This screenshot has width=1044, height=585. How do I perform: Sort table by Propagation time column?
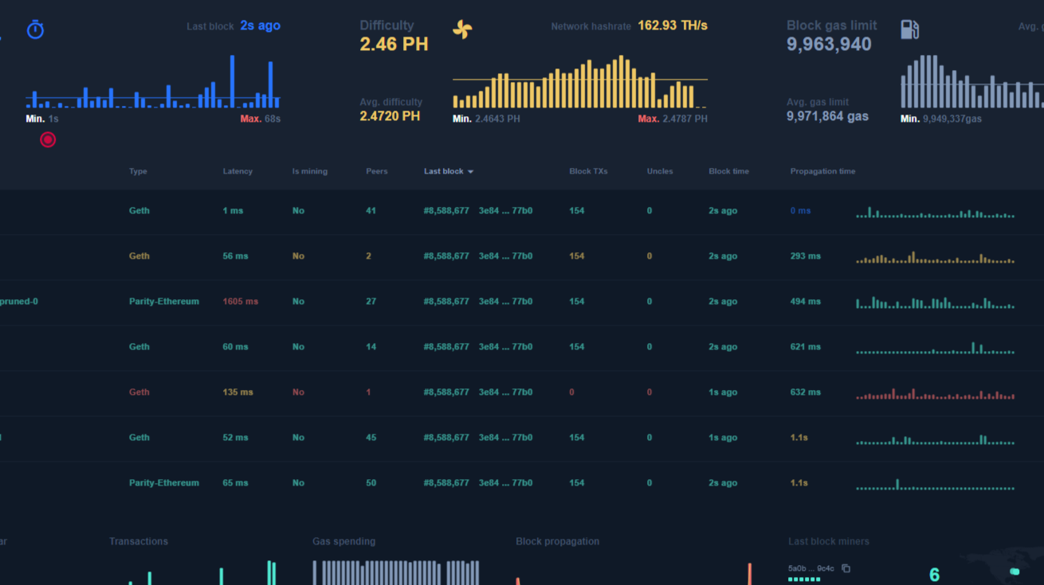pos(823,171)
